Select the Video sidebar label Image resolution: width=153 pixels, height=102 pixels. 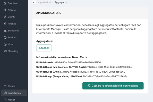[11, 44]
